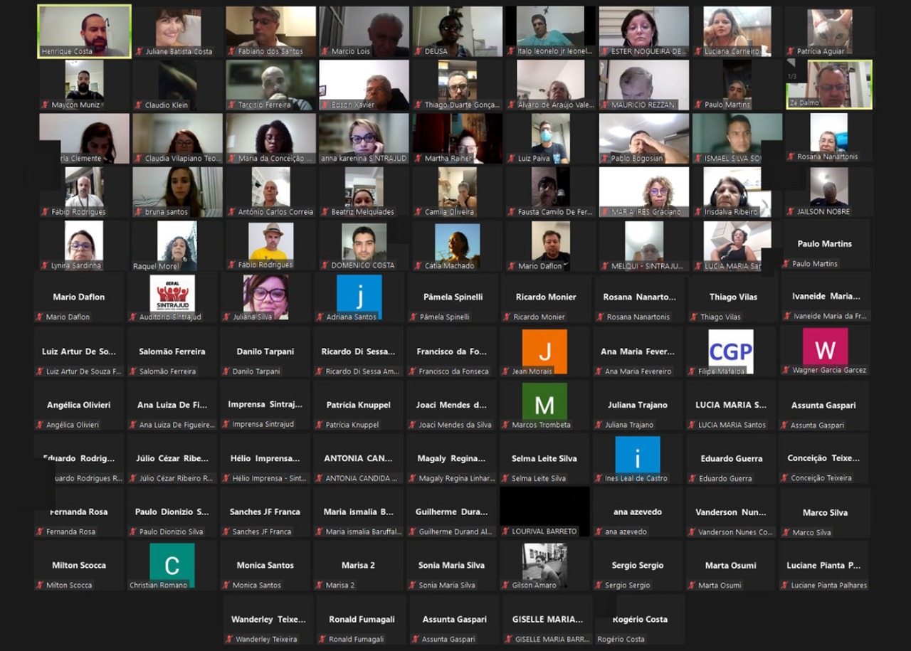Select Henrique Costa's highlighted video tile
Screen dimensions: 911x651
click(x=84, y=31)
